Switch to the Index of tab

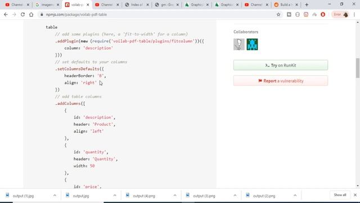(x=137, y=5)
